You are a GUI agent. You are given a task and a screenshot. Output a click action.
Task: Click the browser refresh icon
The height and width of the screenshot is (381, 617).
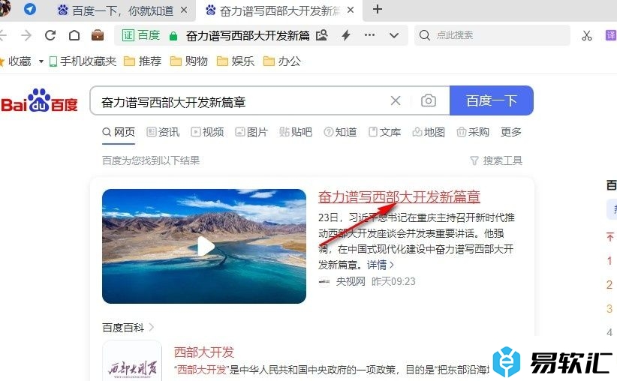pyautogui.click(x=50, y=35)
